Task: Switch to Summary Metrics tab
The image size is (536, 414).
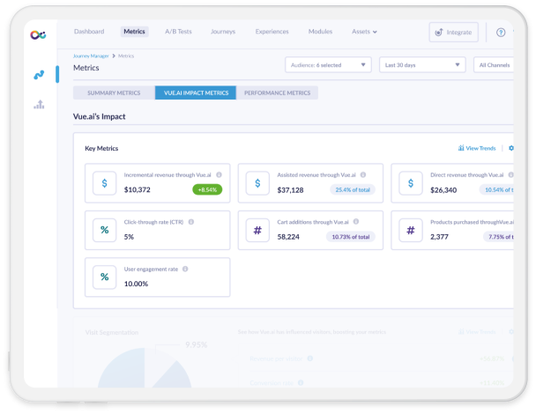Action: coord(114,92)
